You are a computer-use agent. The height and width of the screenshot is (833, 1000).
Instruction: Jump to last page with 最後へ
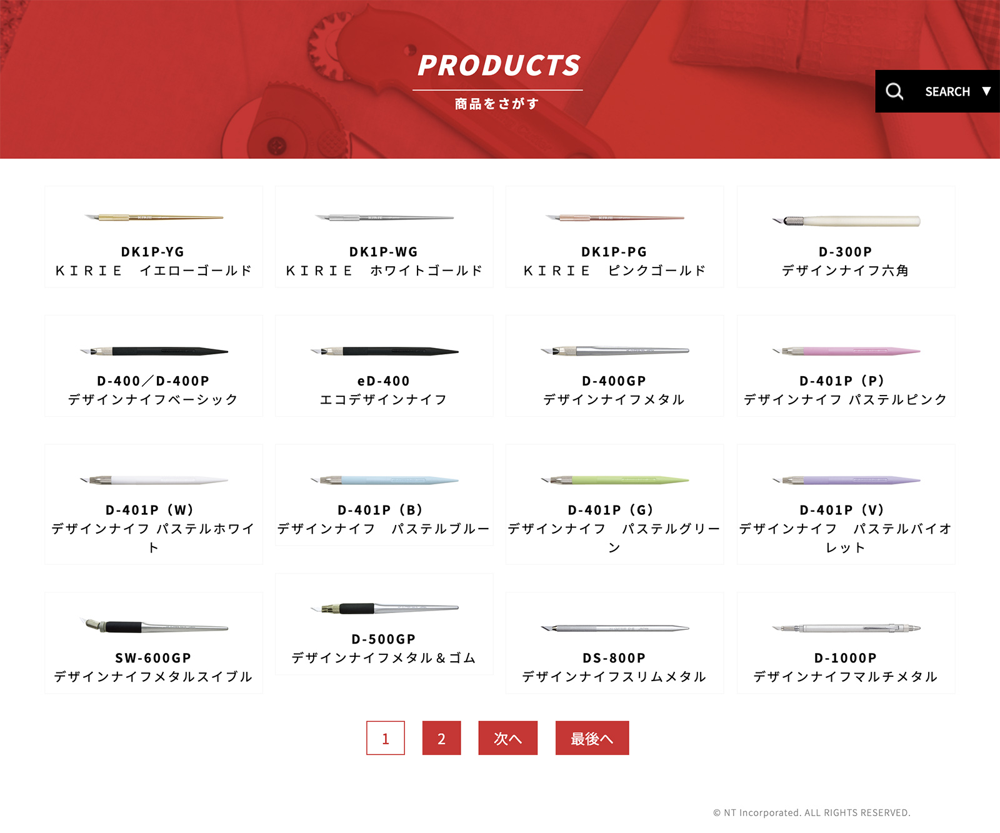592,738
